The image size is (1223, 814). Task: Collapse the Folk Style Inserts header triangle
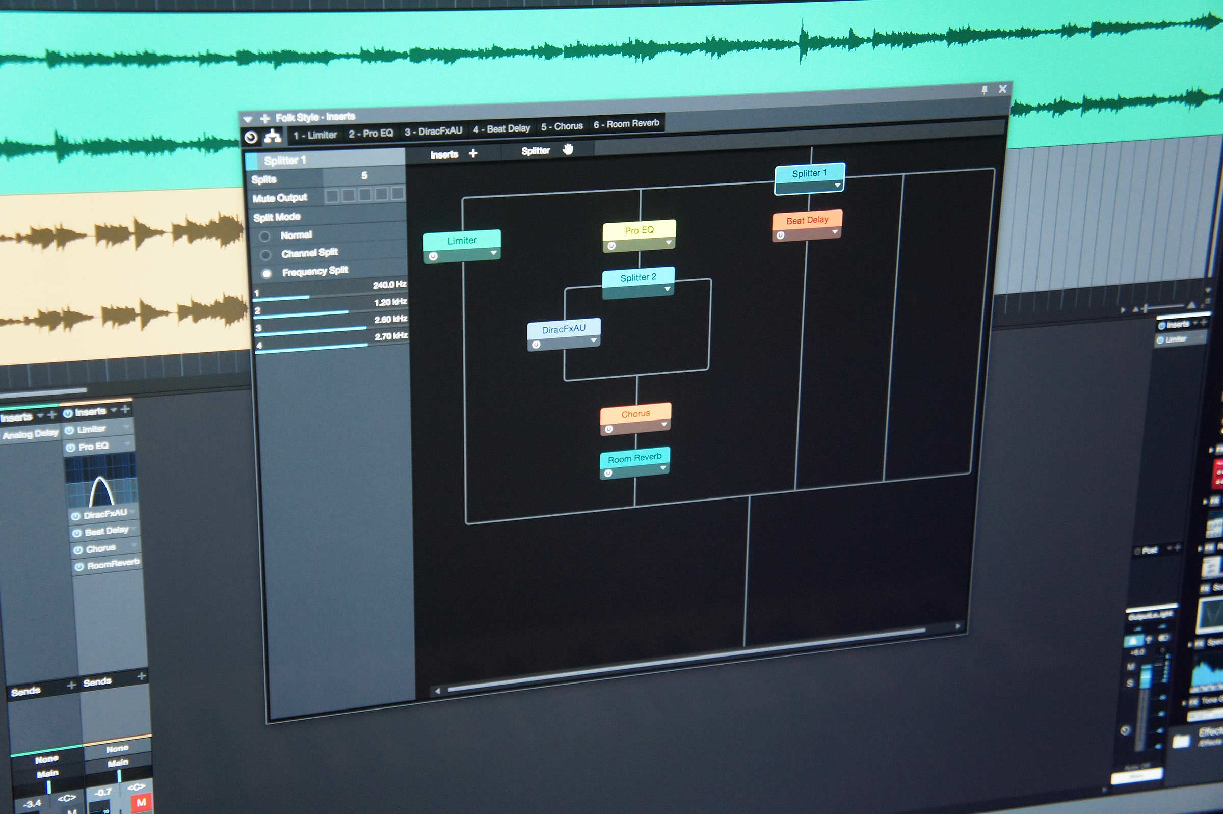point(248,119)
